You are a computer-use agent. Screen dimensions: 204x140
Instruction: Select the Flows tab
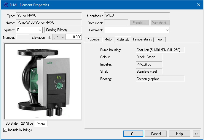point(160,40)
